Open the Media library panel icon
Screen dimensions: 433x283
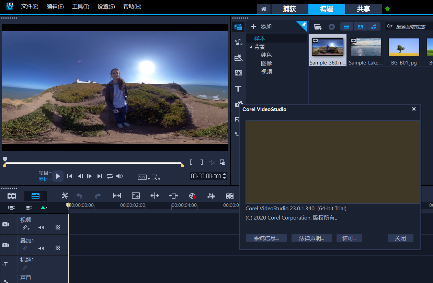point(238,26)
